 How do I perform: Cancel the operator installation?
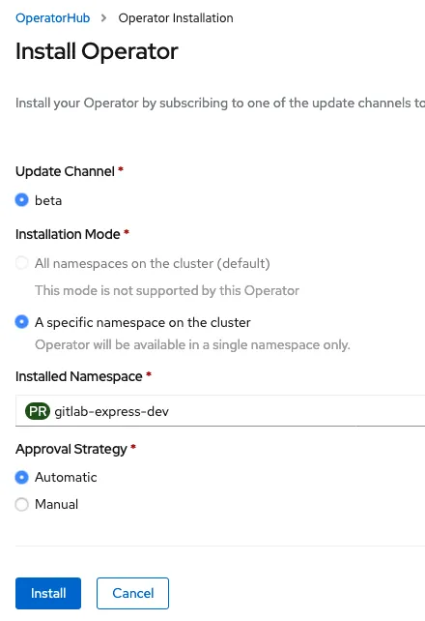pyautogui.click(x=133, y=593)
